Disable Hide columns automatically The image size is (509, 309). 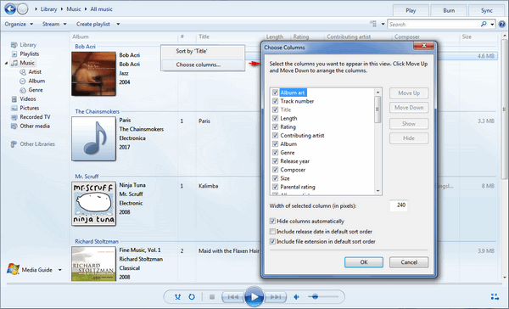click(272, 222)
